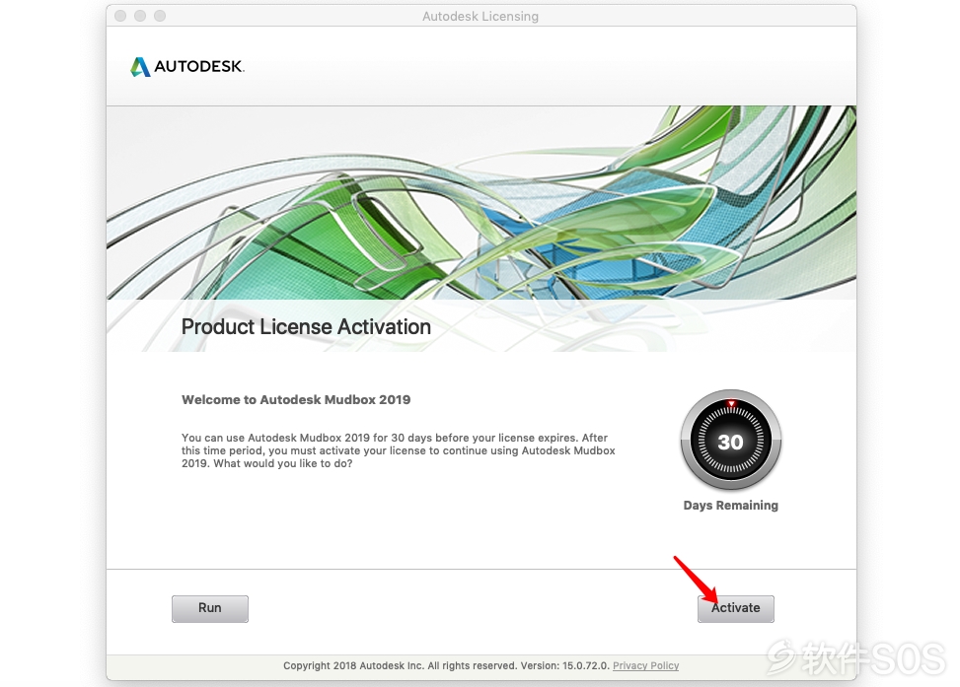Click the Run button
The width and height of the screenshot is (960, 687).
pos(210,608)
